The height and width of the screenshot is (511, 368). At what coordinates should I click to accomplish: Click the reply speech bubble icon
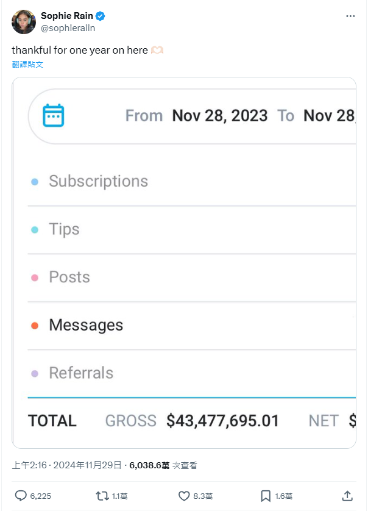21,496
